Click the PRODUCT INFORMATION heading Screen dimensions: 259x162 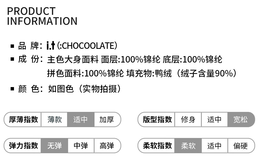coord(42,16)
